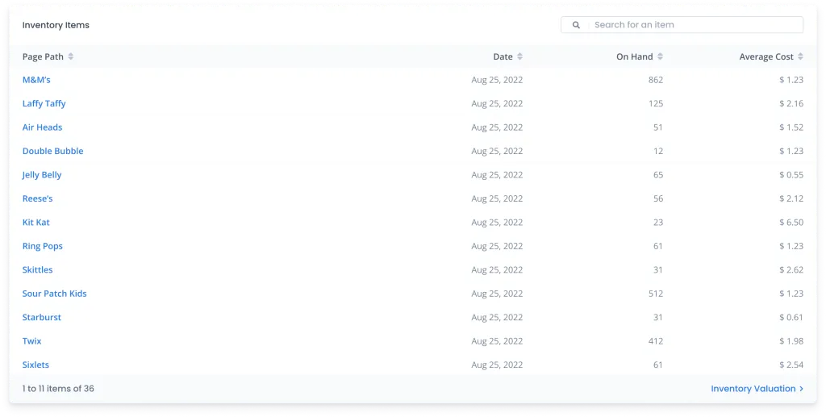Viewport: 826px width, 417px height.
Task: Click On Hand value 512 for Sour Patch Kids
Action: coord(656,294)
